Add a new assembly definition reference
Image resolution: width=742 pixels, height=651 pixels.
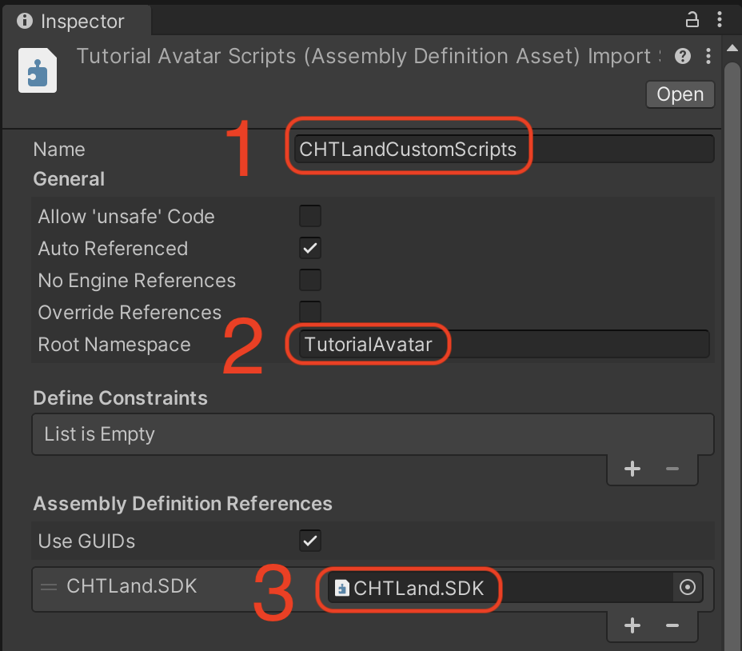pyautogui.click(x=632, y=625)
